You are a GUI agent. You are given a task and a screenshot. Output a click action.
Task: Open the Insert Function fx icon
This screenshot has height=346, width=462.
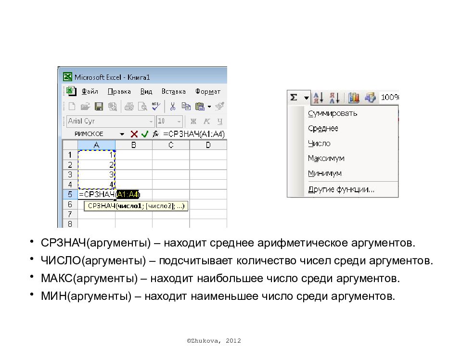click(155, 134)
